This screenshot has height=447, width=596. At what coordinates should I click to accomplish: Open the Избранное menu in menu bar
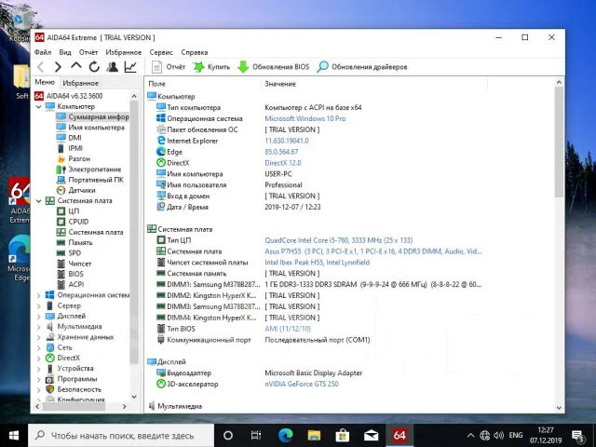click(124, 52)
